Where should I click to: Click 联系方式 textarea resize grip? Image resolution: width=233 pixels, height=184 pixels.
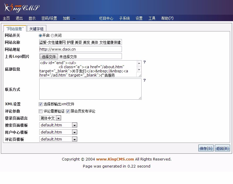pos(140,98)
